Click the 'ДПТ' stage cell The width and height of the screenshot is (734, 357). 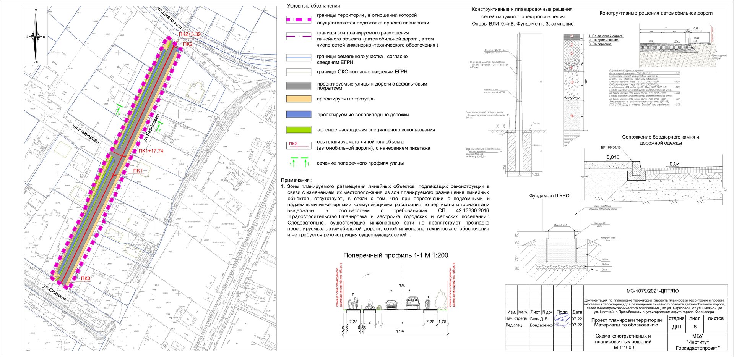tap(677, 327)
